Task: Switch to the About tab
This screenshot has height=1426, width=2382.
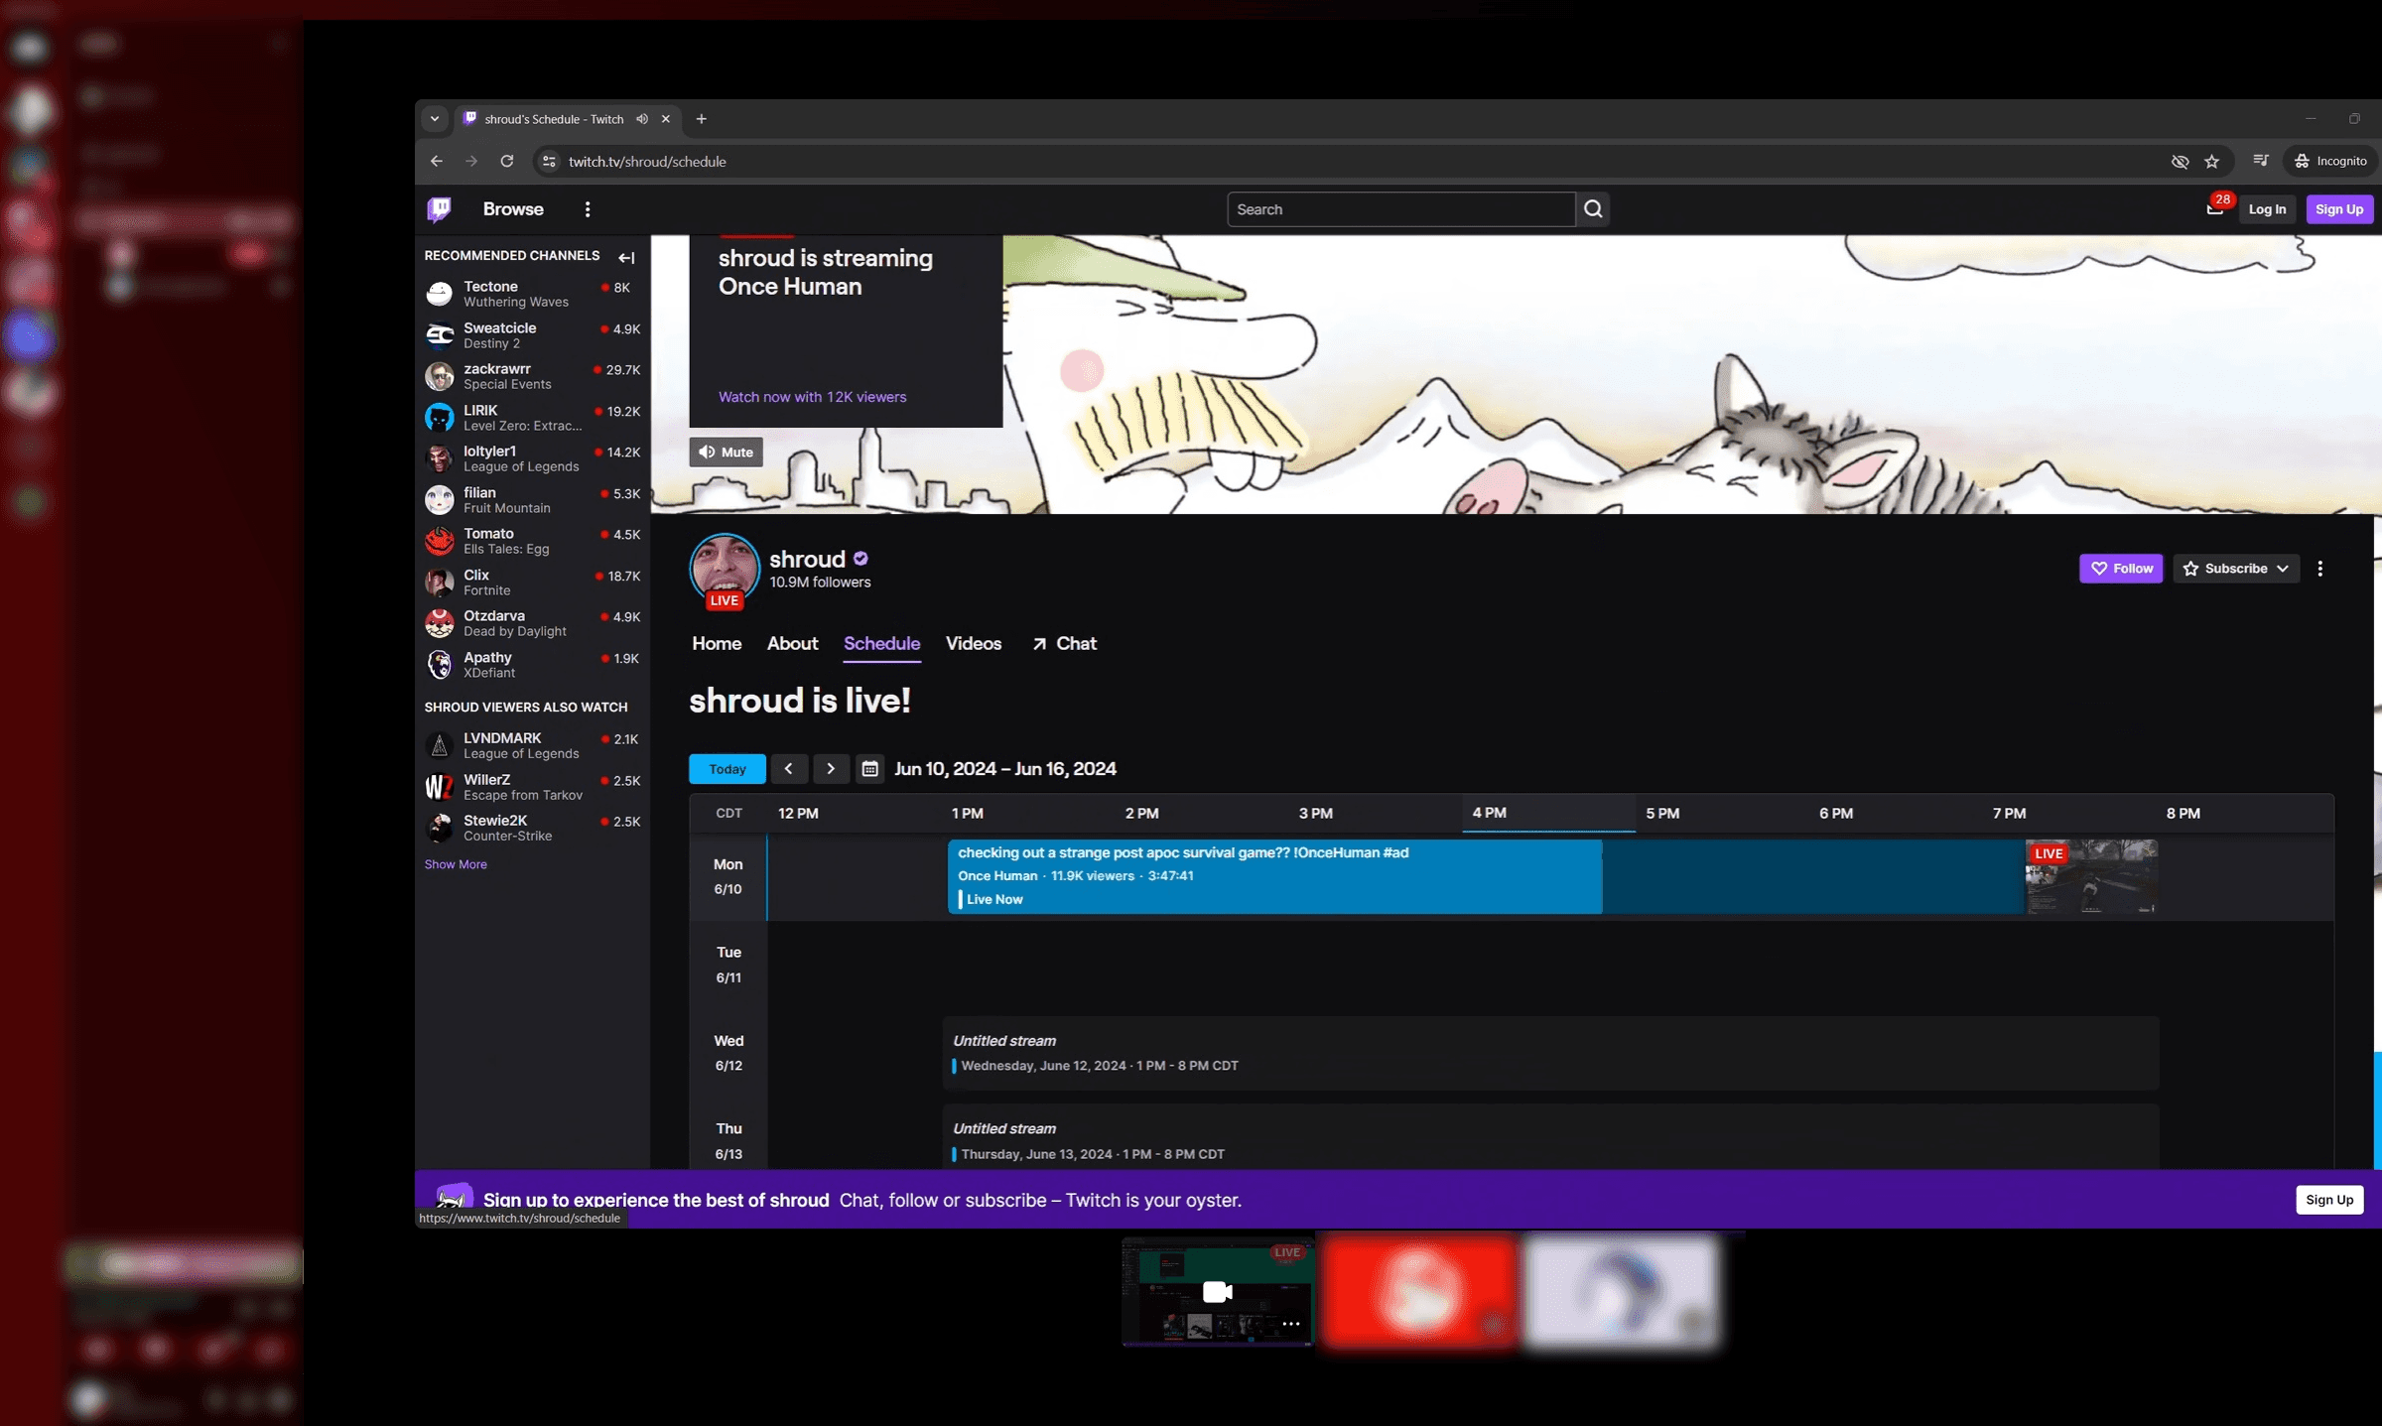Action: click(793, 644)
